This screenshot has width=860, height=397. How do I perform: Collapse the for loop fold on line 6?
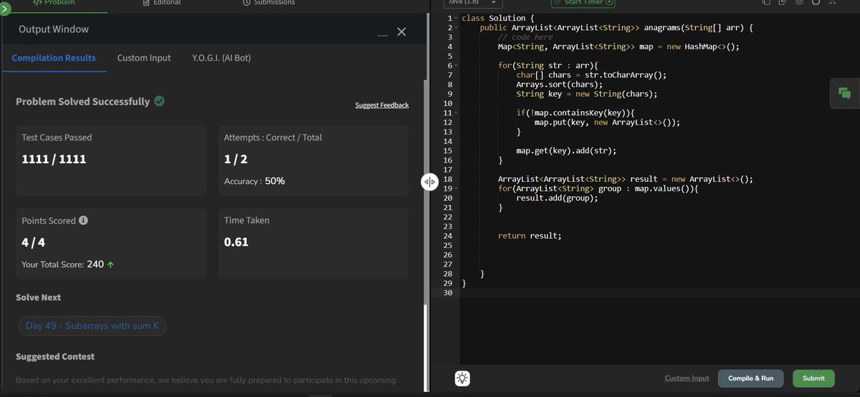coord(456,65)
